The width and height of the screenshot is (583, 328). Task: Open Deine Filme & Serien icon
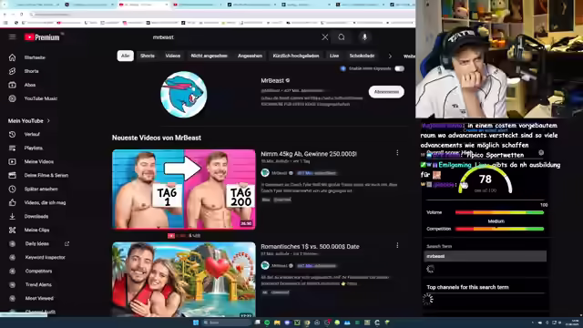click(12, 175)
